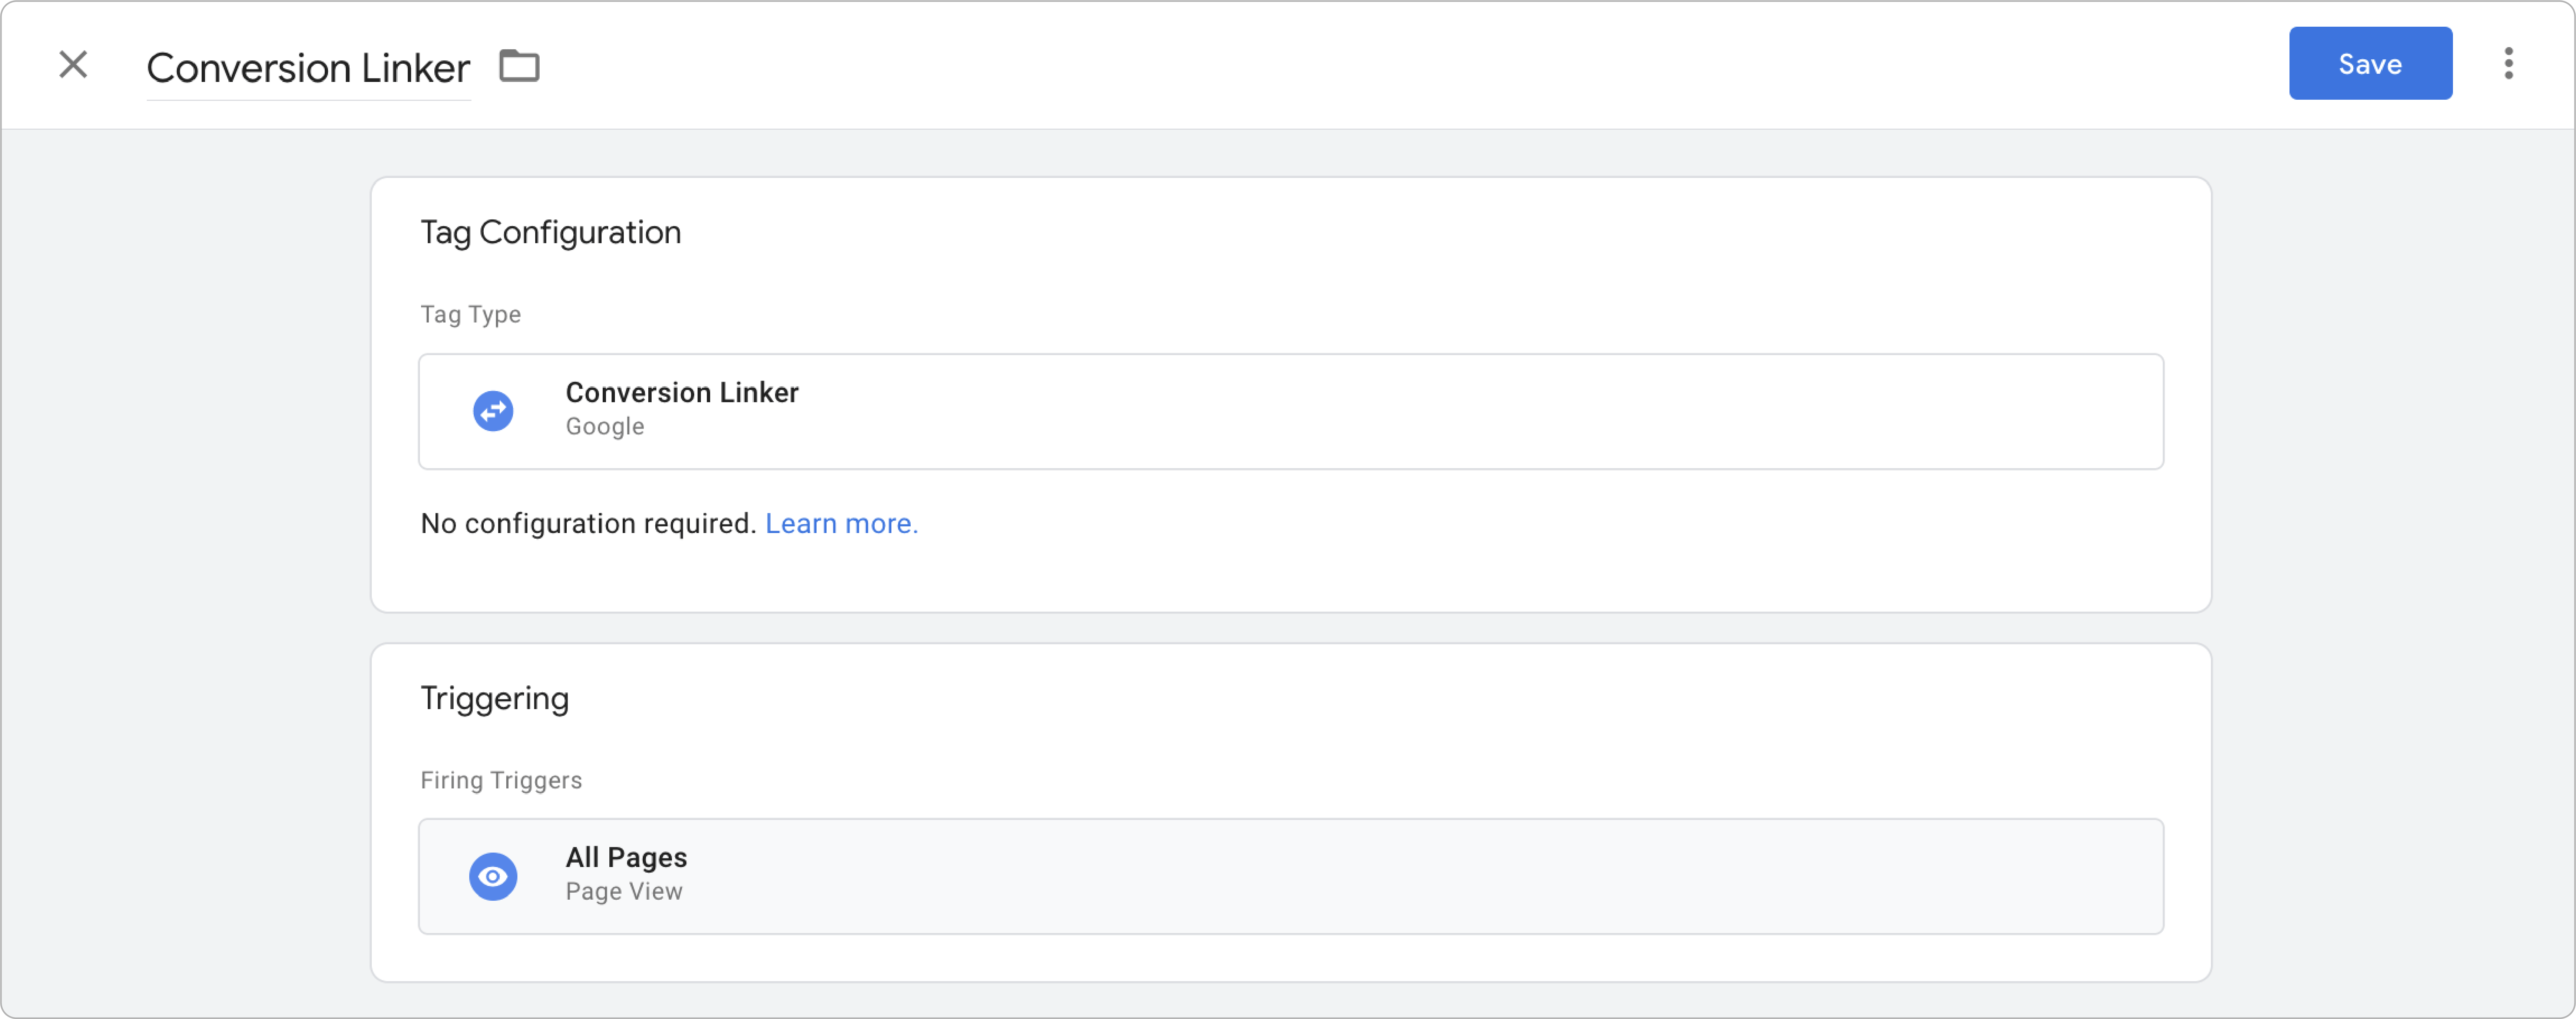
Task: Click the No configuration required text
Action: [x=588, y=524]
